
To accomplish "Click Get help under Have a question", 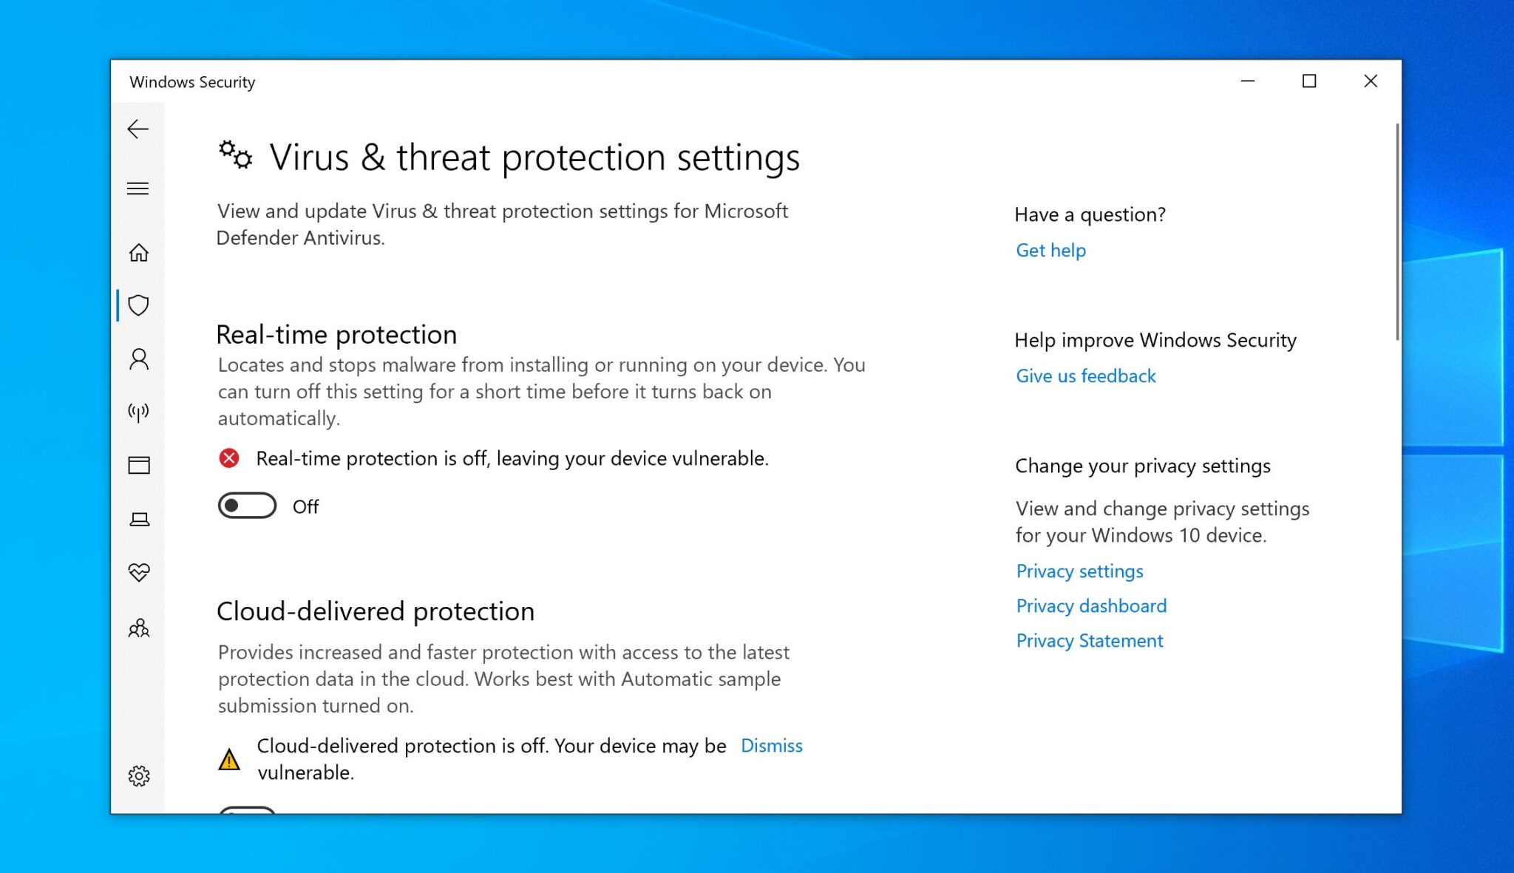I will click(1050, 250).
